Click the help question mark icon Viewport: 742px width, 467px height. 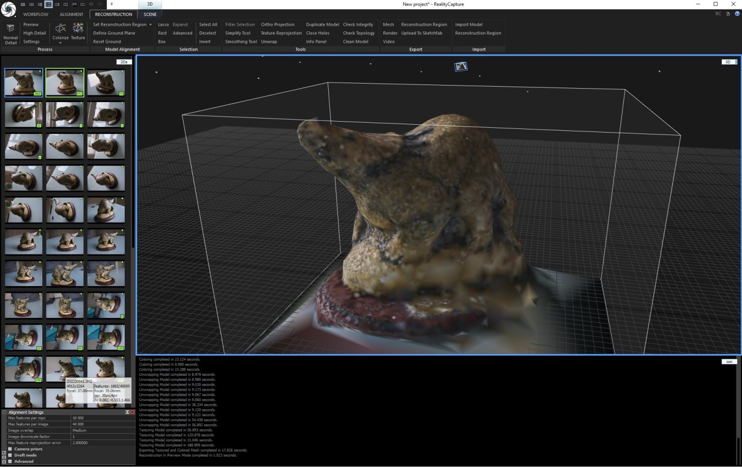[737, 14]
